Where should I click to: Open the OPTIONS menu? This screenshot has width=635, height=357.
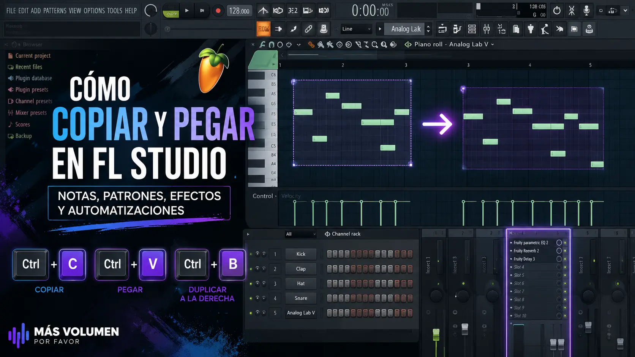click(94, 11)
